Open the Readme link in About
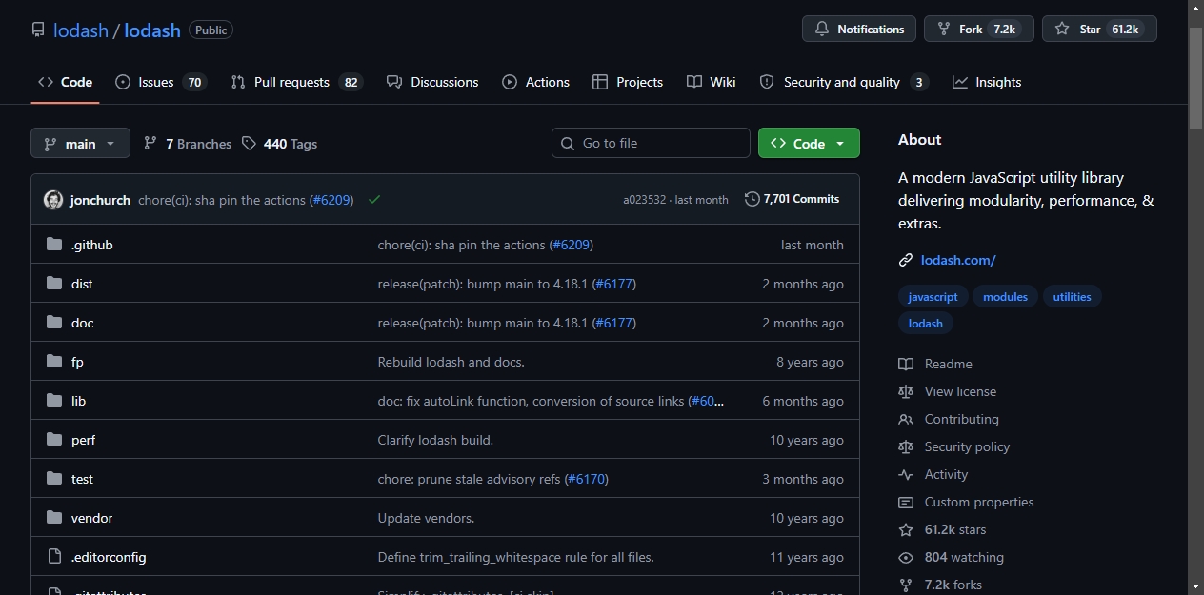The width and height of the screenshot is (1204, 595). click(x=935, y=364)
